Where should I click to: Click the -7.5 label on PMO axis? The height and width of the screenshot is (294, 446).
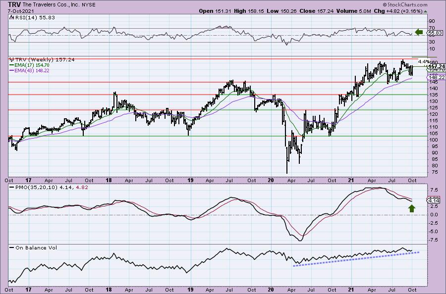point(434,240)
